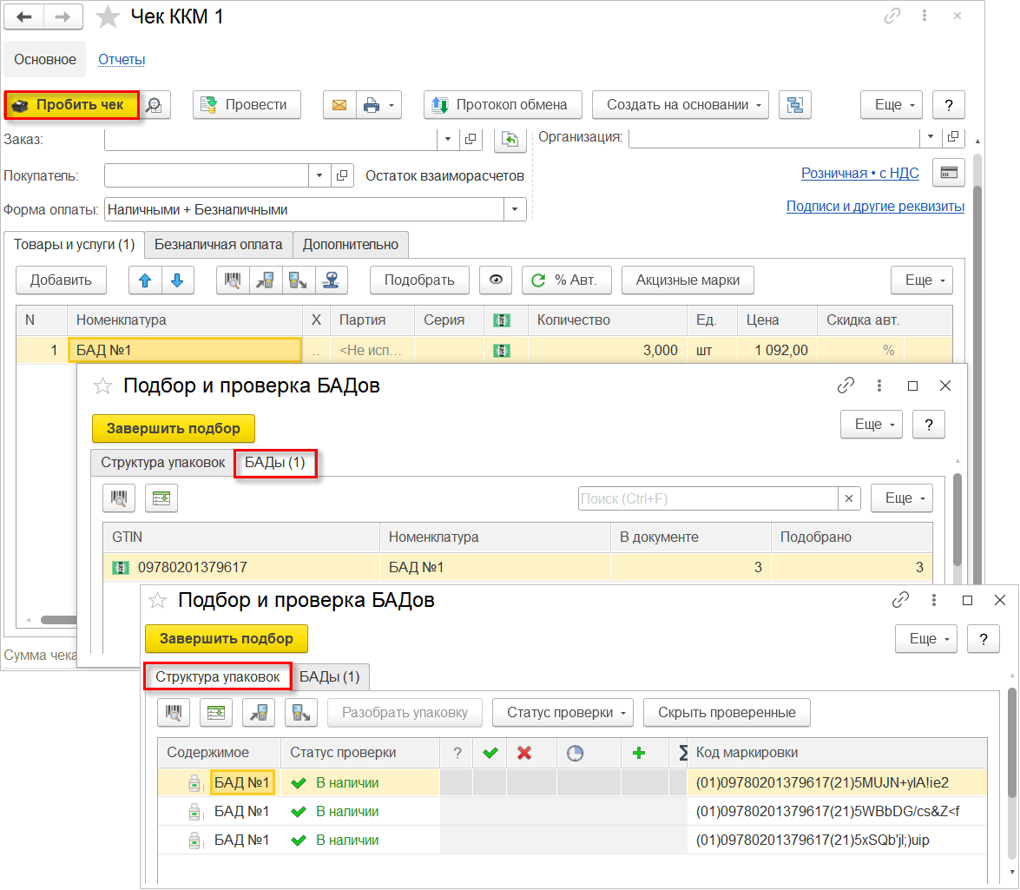Click Скрыть проверенные button
This screenshot has width=1020, height=890.
pos(727,713)
